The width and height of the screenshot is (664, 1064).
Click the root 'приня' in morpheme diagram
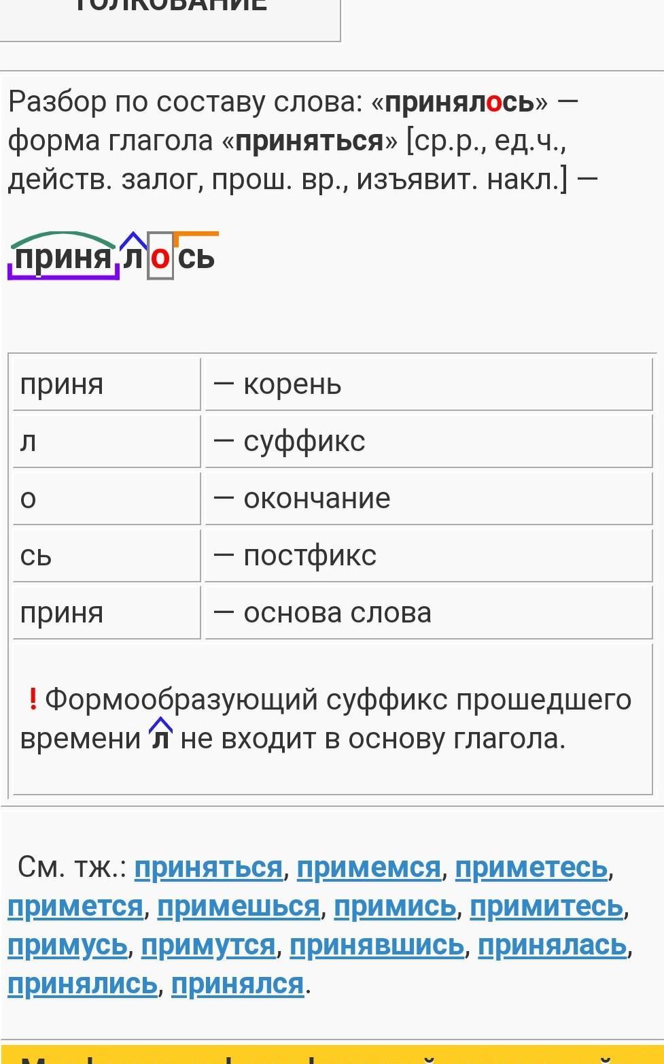pyautogui.click(x=63, y=257)
